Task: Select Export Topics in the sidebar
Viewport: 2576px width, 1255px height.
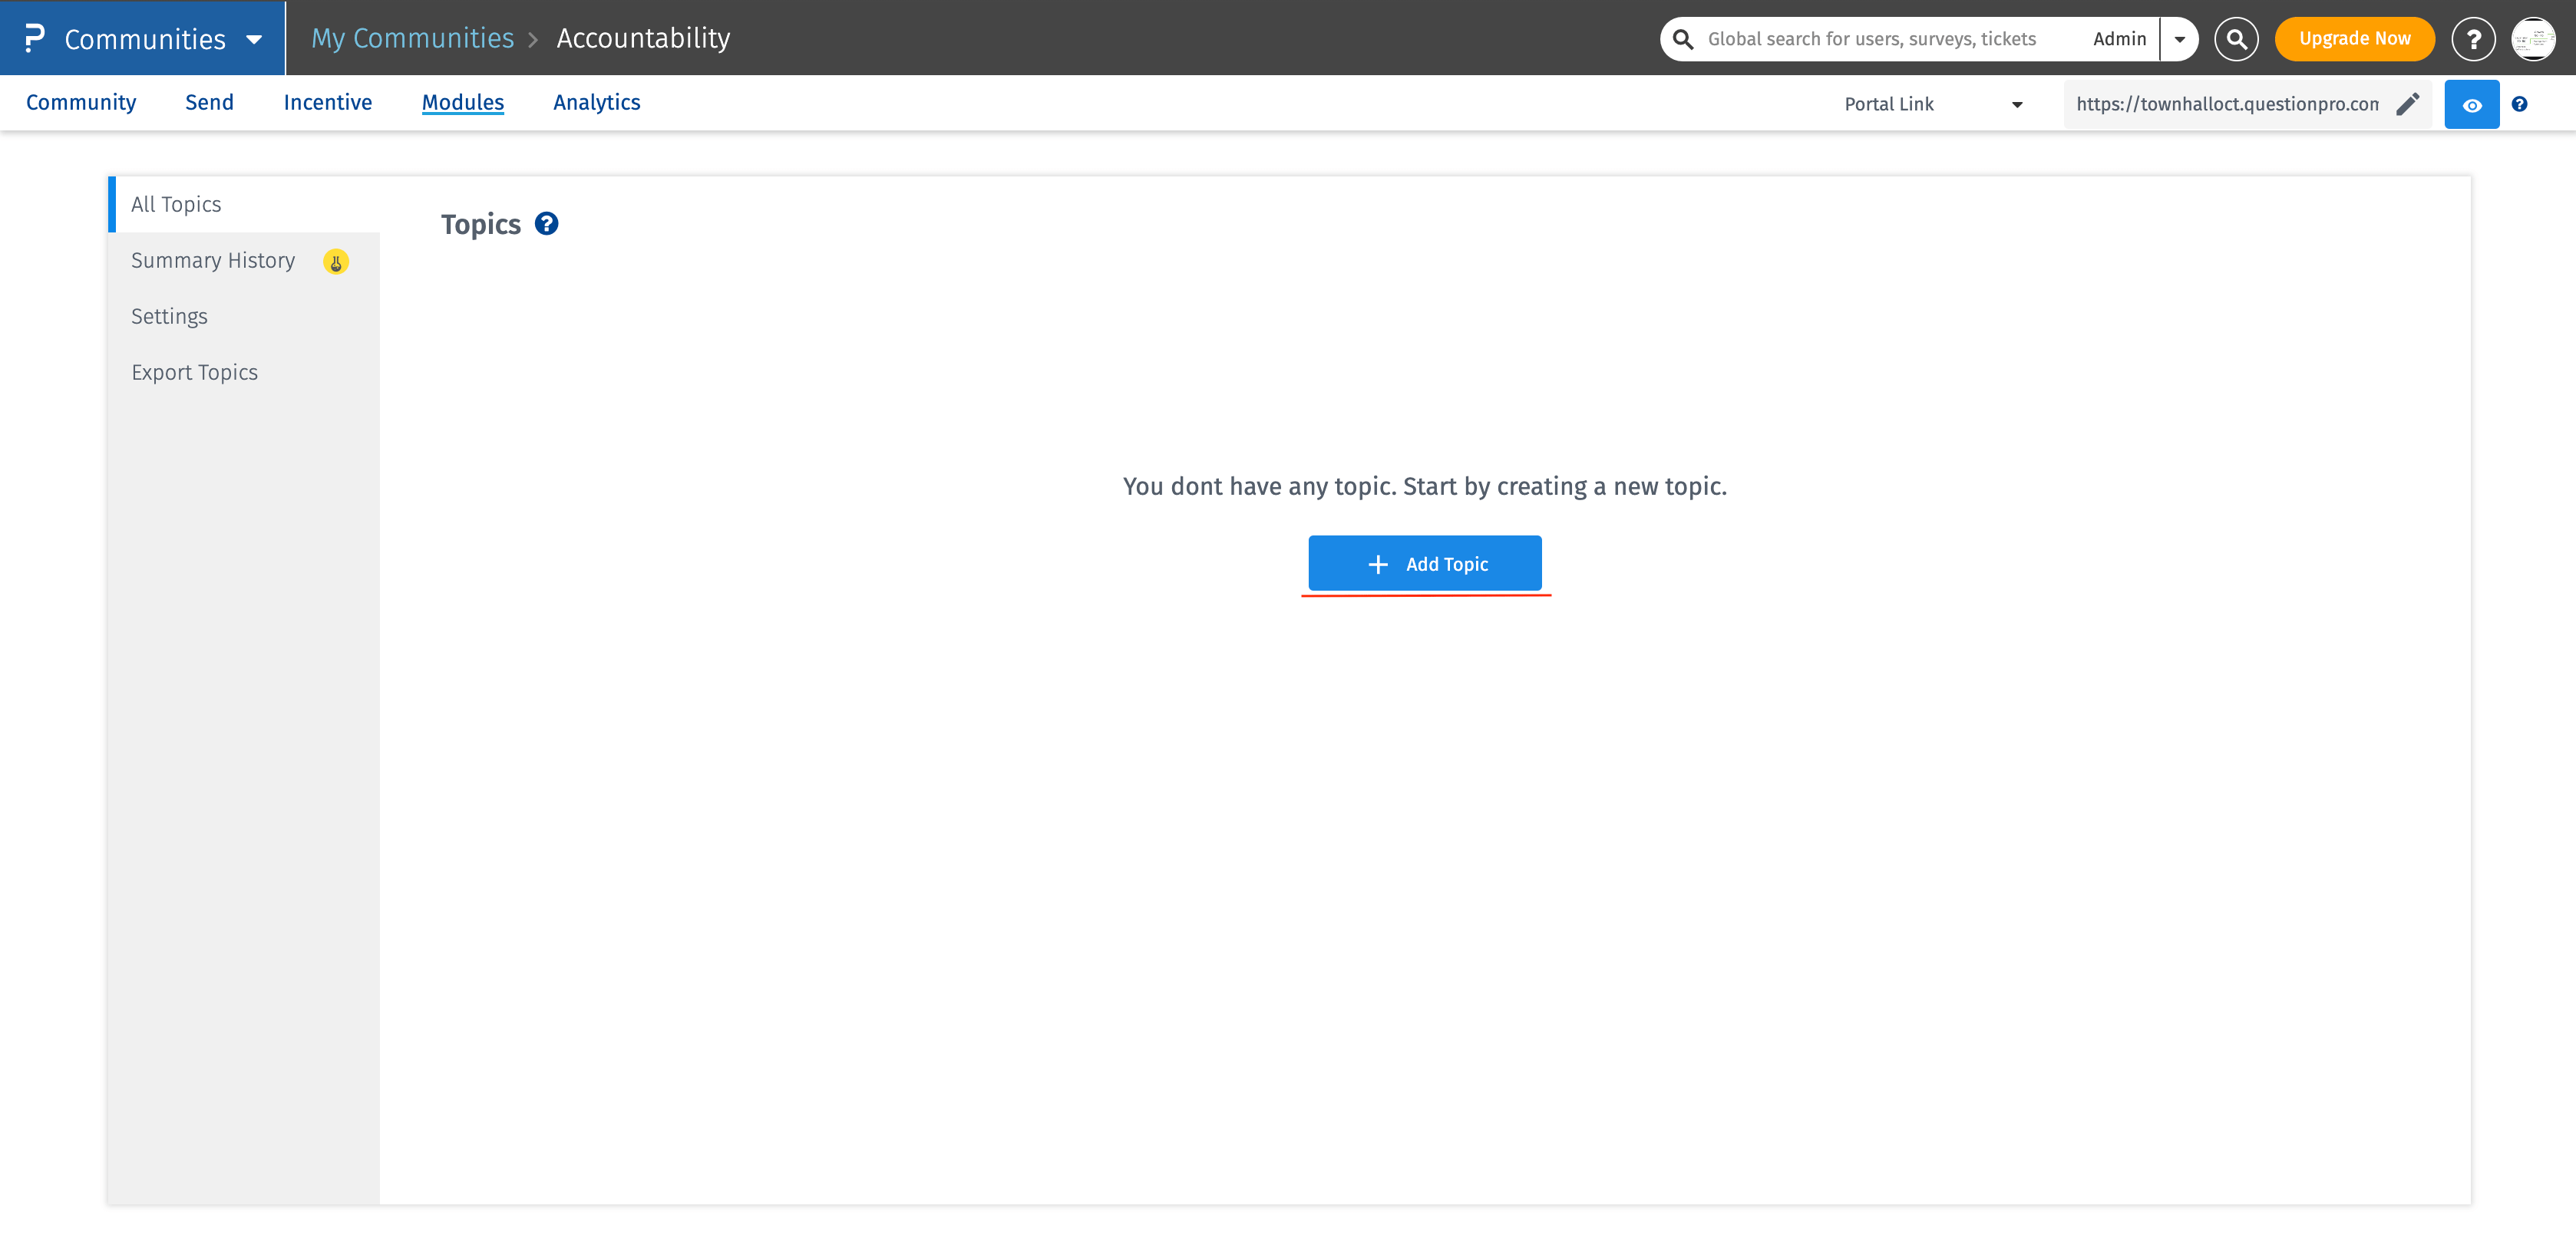Action: point(194,371)
